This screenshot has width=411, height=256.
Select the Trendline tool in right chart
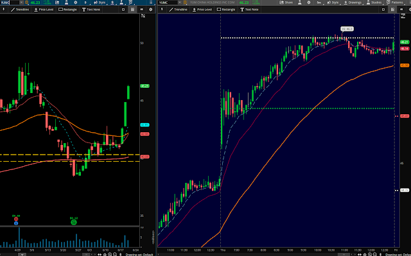179,10
